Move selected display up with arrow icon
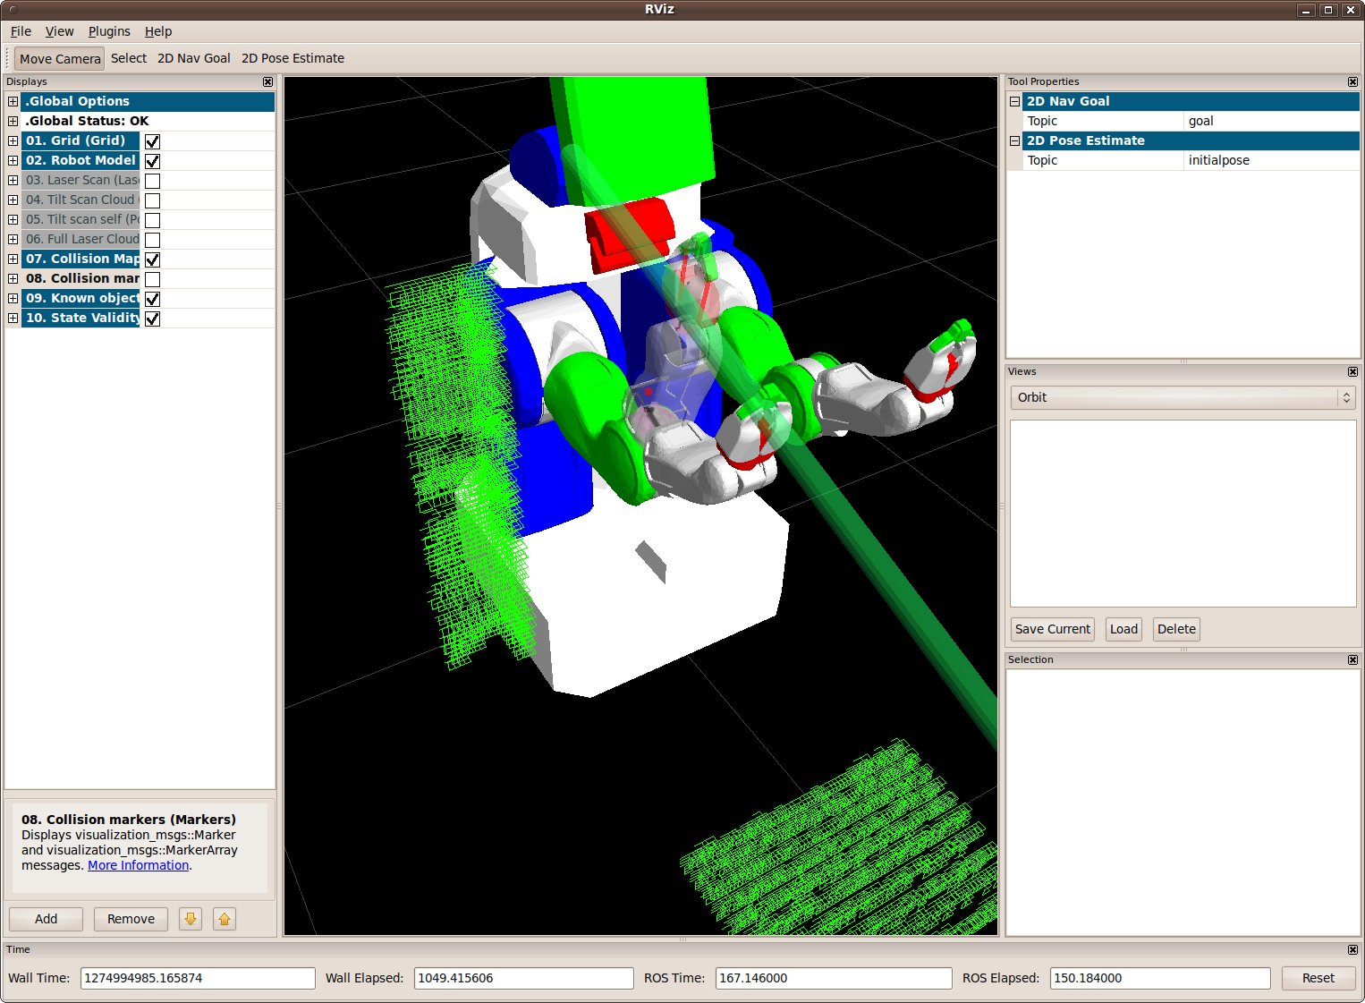The height and width of the screenshot is (1003, 1365). (225, 919)
